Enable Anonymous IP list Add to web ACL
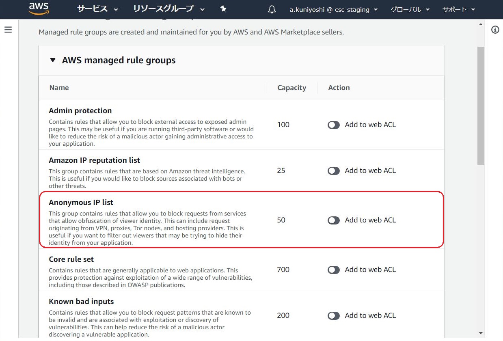The image size is (503, 341). tap(334, 220)
